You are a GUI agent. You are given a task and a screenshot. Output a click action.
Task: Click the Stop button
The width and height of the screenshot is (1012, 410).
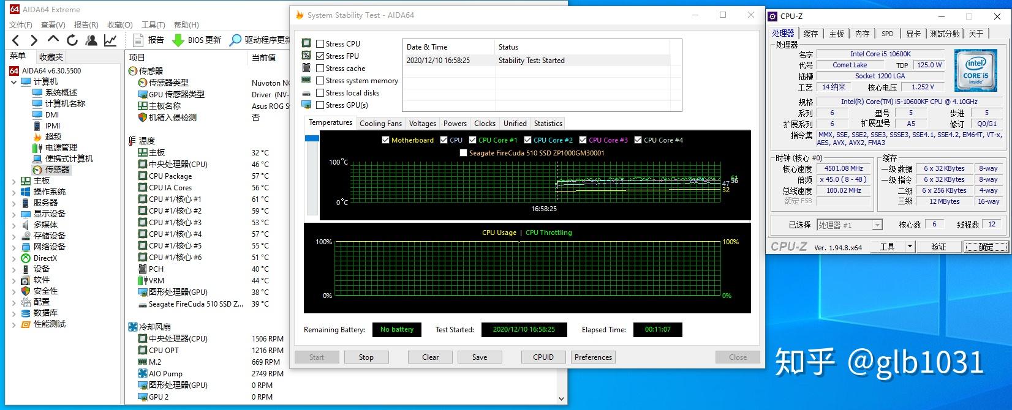pyautogui.click(x=366, y=357)
